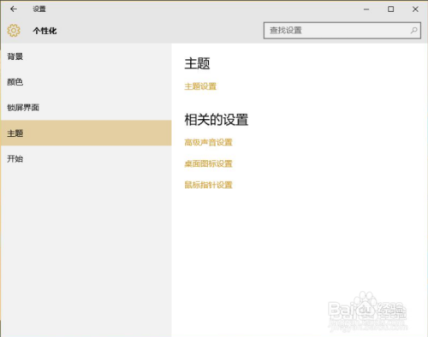Screen dimensions: 428x337
Task: Open 鼠标指针设置 link
Action: pyautogui.click(x=208, y=185)
